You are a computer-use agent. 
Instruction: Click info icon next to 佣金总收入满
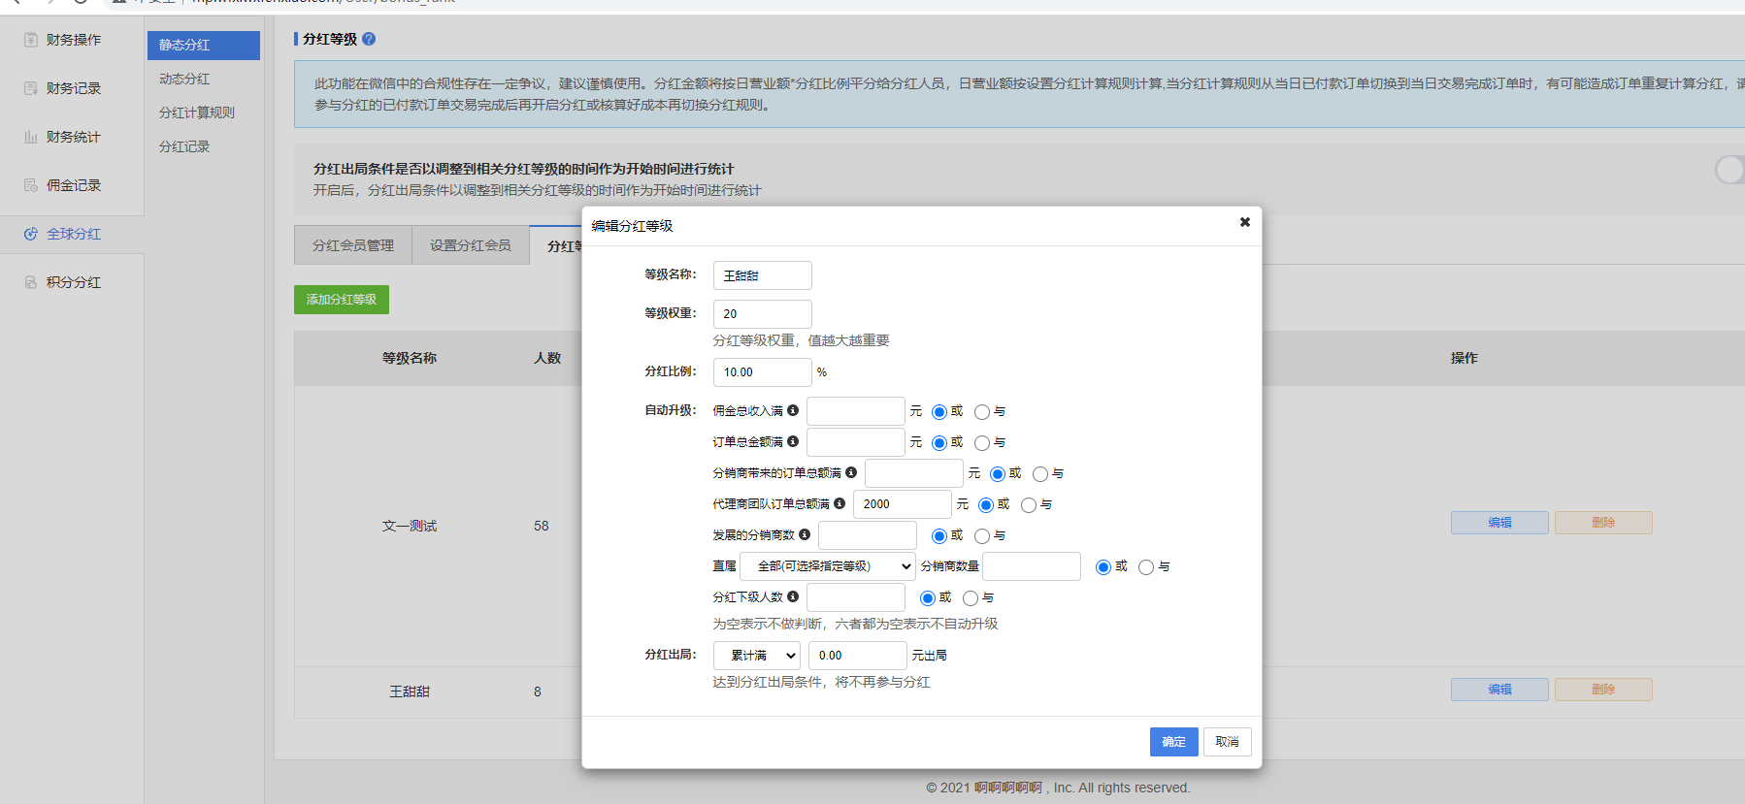pyautogui.click(x=793, y=410)
